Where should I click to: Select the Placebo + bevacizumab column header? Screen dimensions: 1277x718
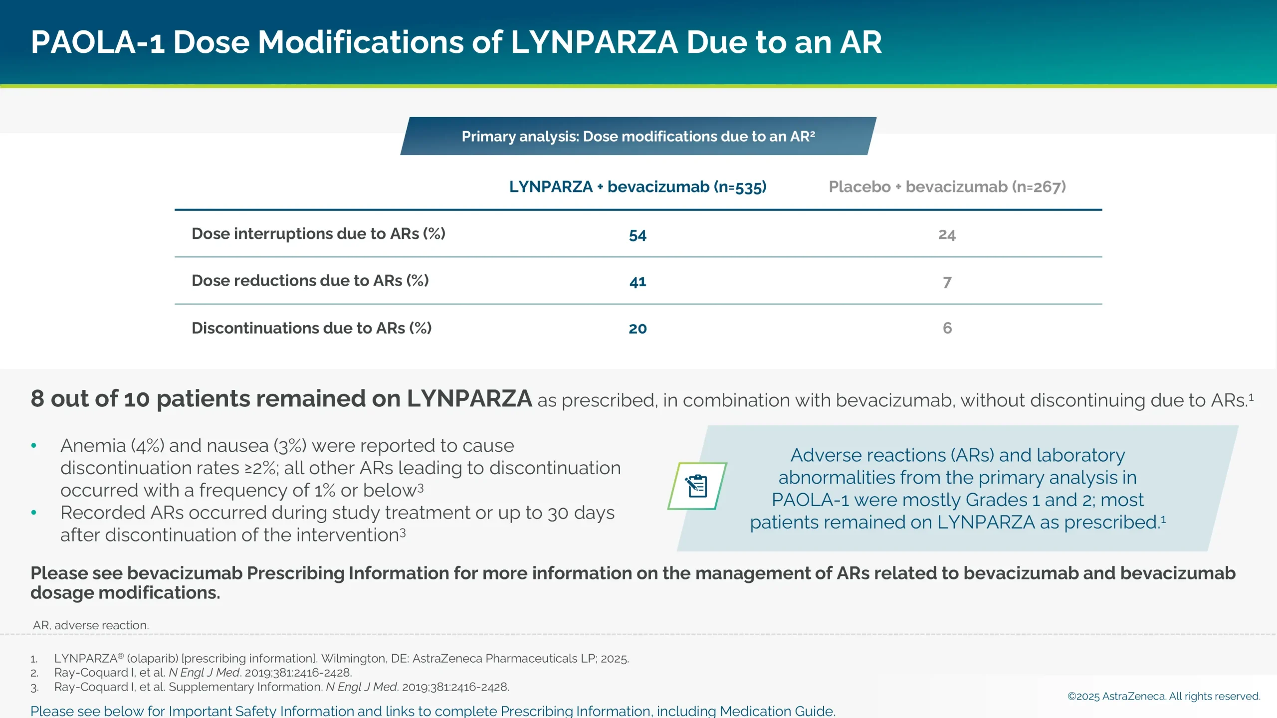click(947, 187)
